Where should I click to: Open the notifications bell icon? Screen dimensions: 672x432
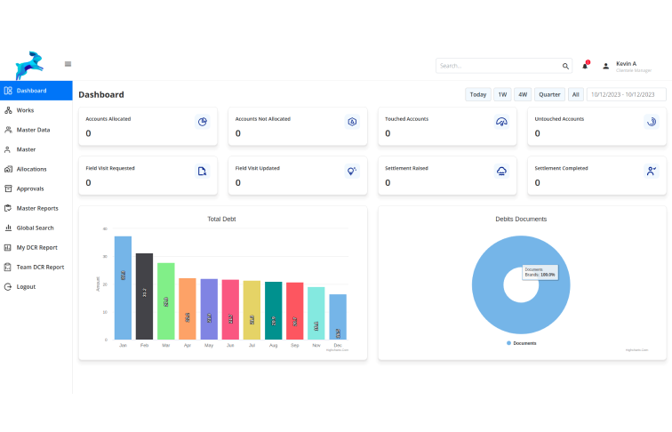coord(585,66)
